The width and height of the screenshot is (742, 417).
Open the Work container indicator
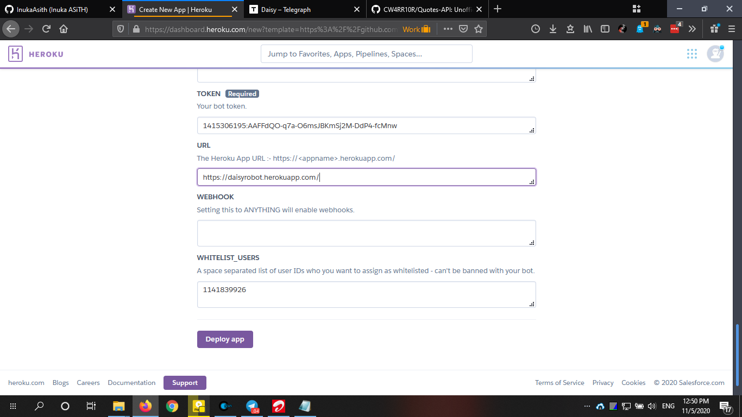coord(417,29)
